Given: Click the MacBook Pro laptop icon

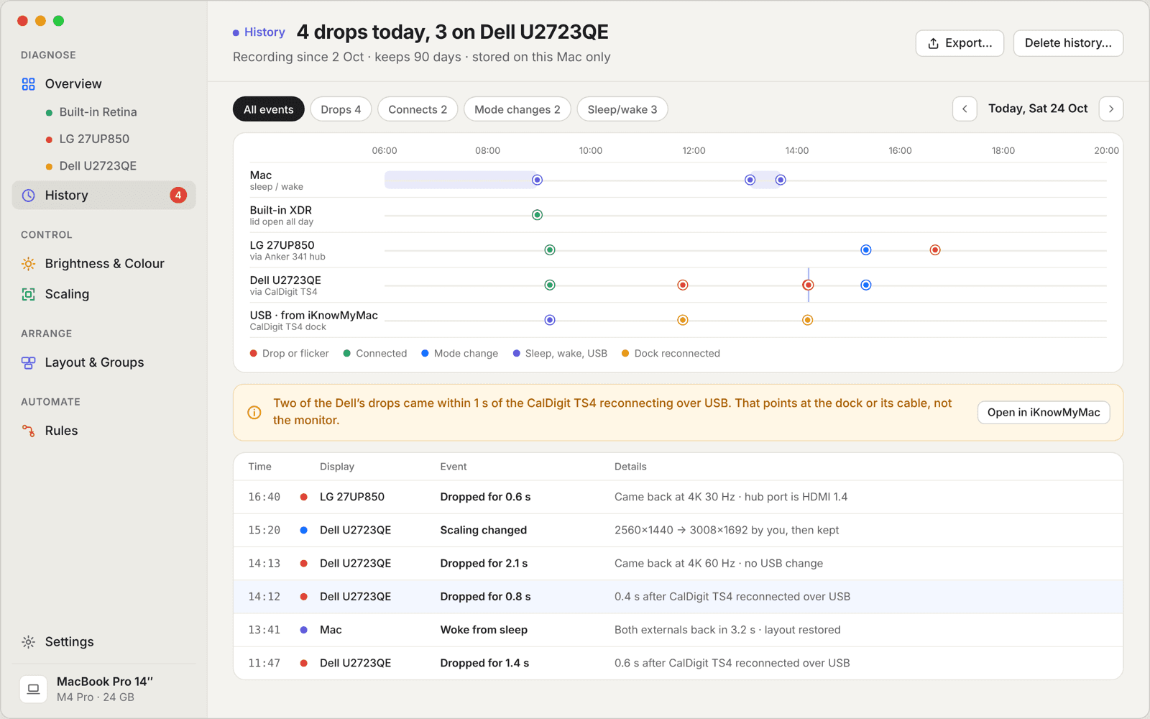Looking at the screenshot, I should point(33,689).
